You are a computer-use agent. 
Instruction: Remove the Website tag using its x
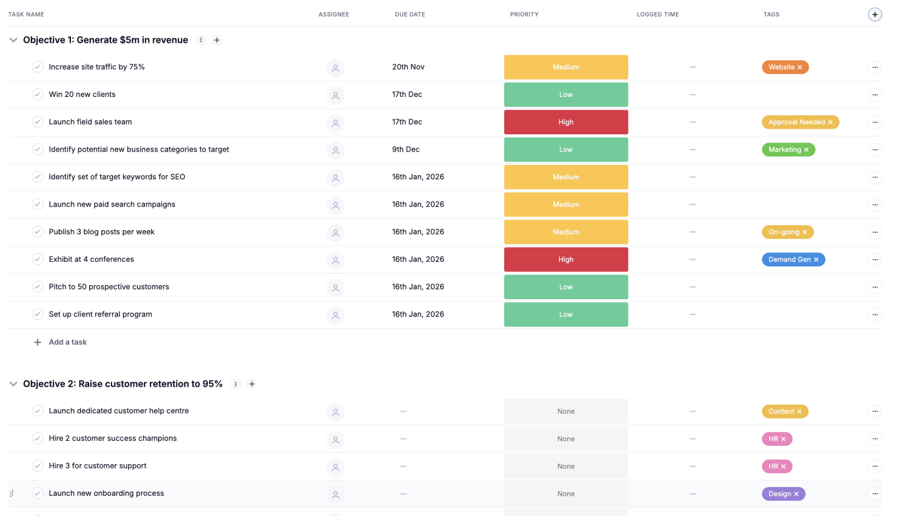point(800,67)
